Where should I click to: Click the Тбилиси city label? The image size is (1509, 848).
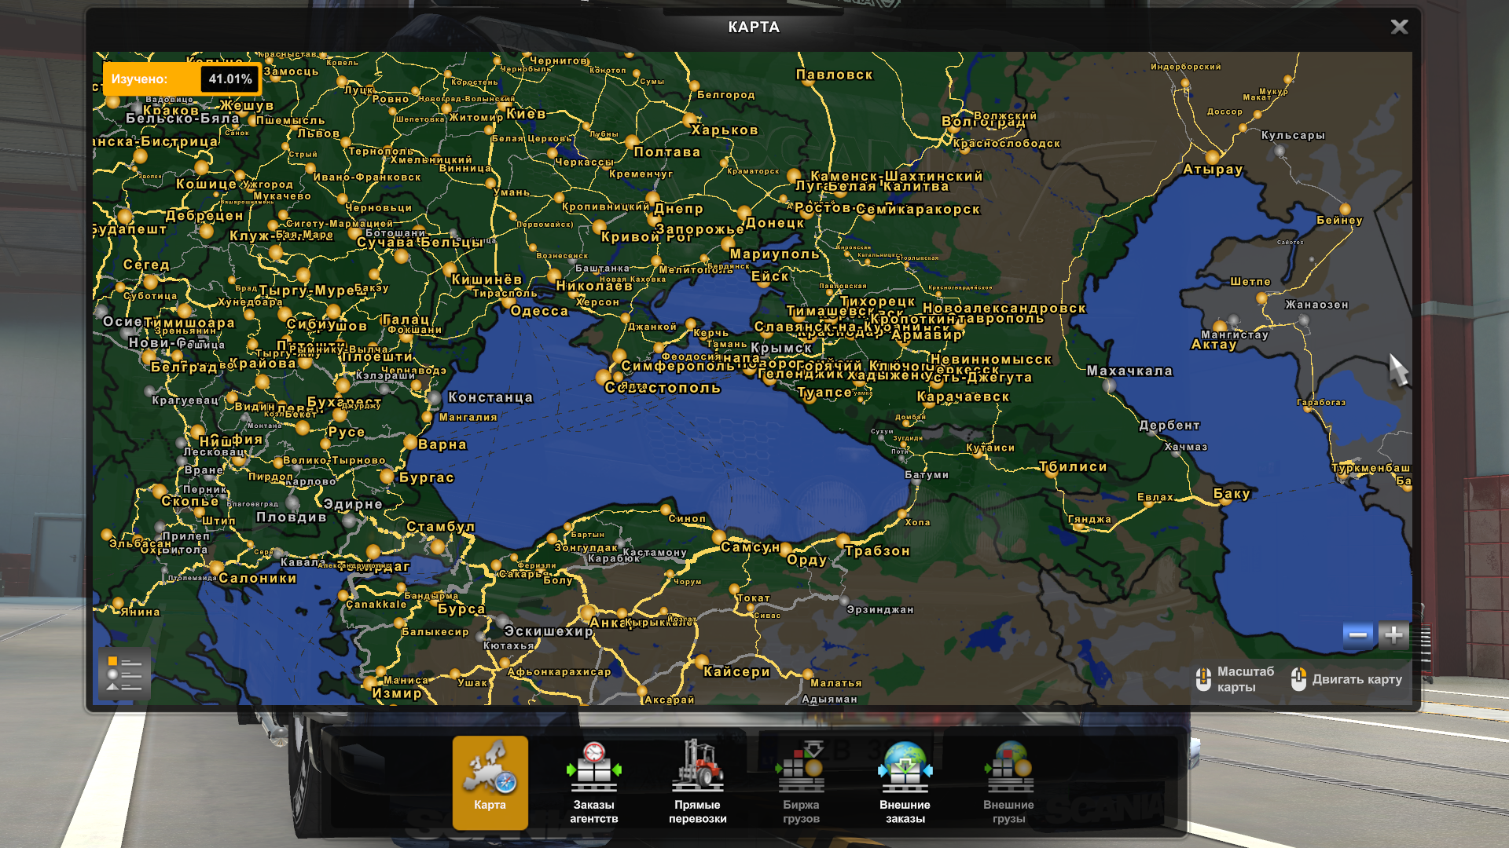1073,466
